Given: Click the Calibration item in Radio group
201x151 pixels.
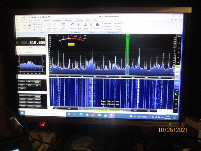Looking at the screenshot, I should pos(38,27).
